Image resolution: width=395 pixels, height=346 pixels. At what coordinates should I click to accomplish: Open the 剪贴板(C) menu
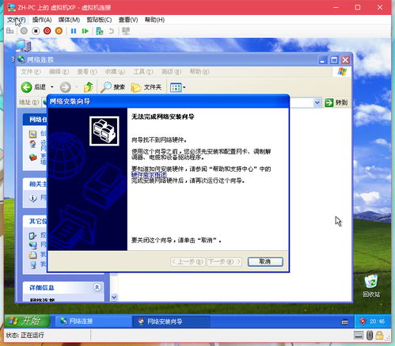pyautogui.click(x=99, y=20)
